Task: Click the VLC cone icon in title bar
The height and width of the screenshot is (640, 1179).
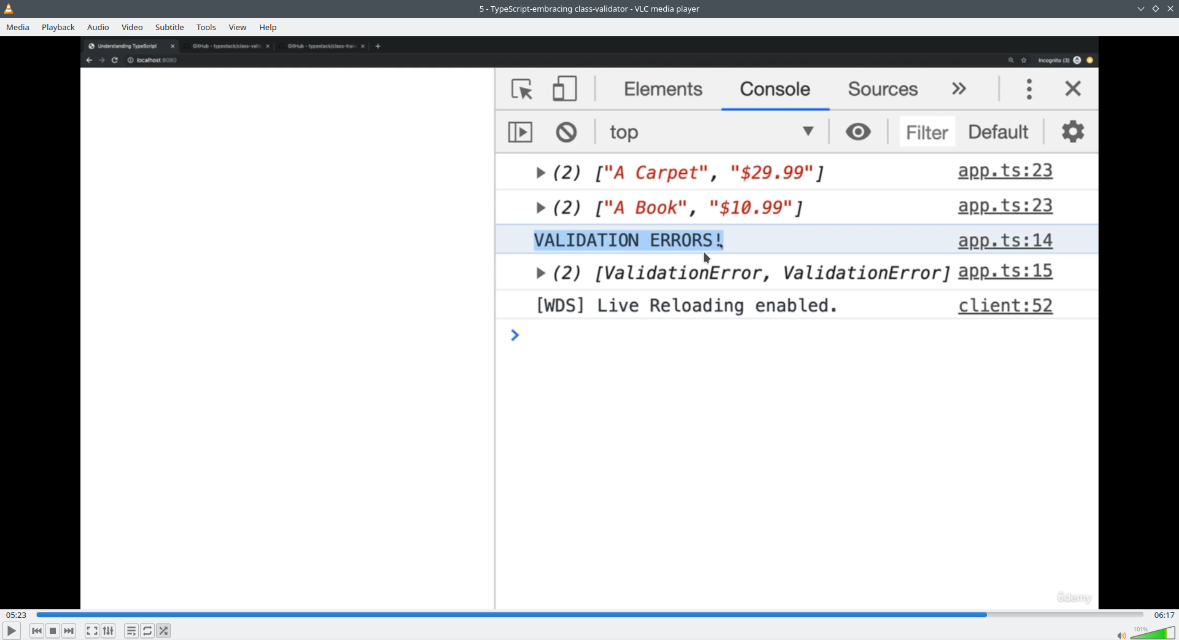Action: tap(9, 9)
